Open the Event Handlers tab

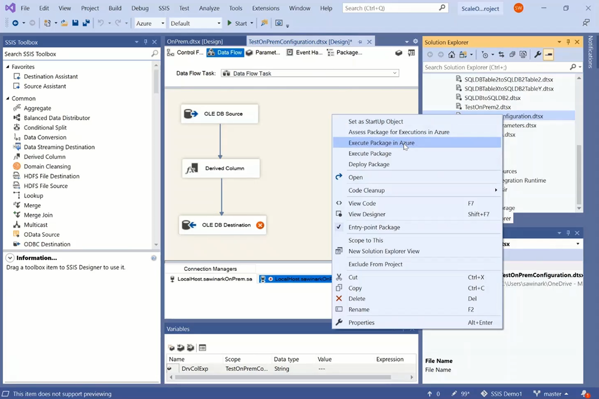tap(305, 53)
